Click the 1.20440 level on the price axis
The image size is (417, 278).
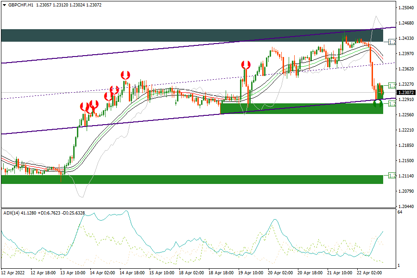tap(406, 207)
